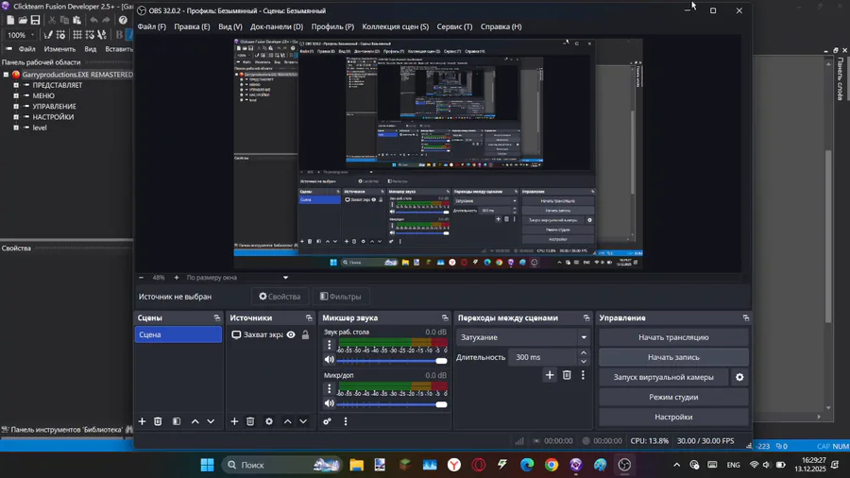The height and width of the screenshot is (478, 850).
Task: Open Настройки button in Управление panel
Action: (x=673, y=418)
